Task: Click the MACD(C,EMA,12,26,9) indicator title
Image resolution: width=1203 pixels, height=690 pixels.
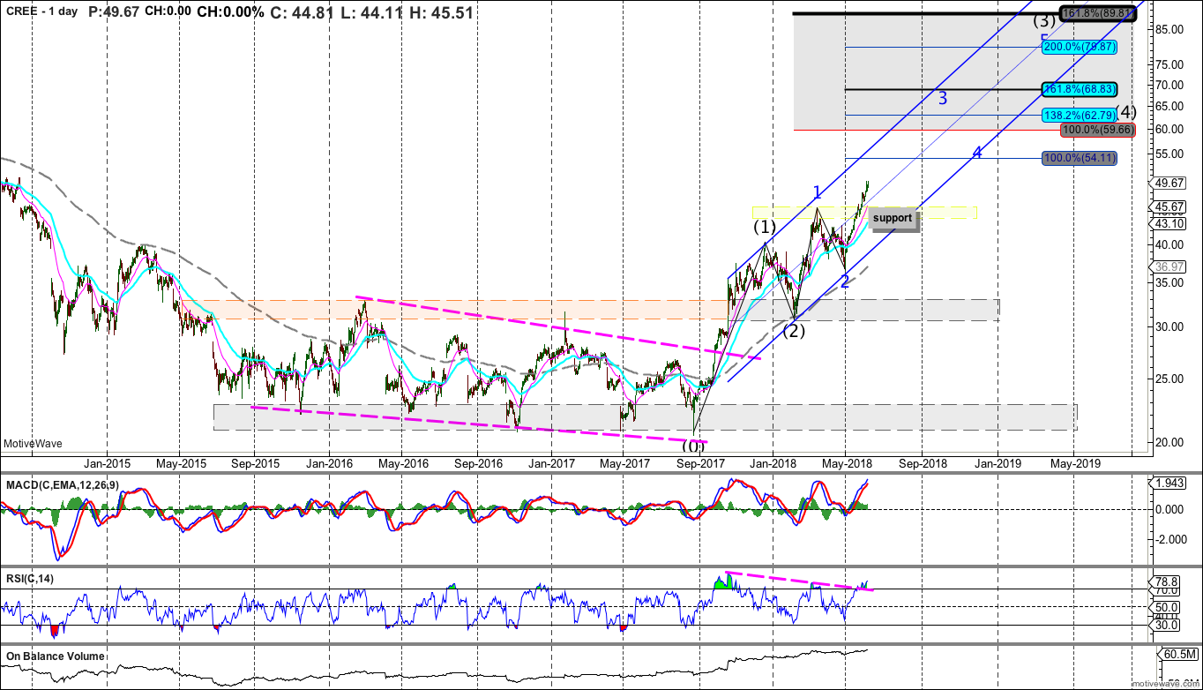Action: 61,485
